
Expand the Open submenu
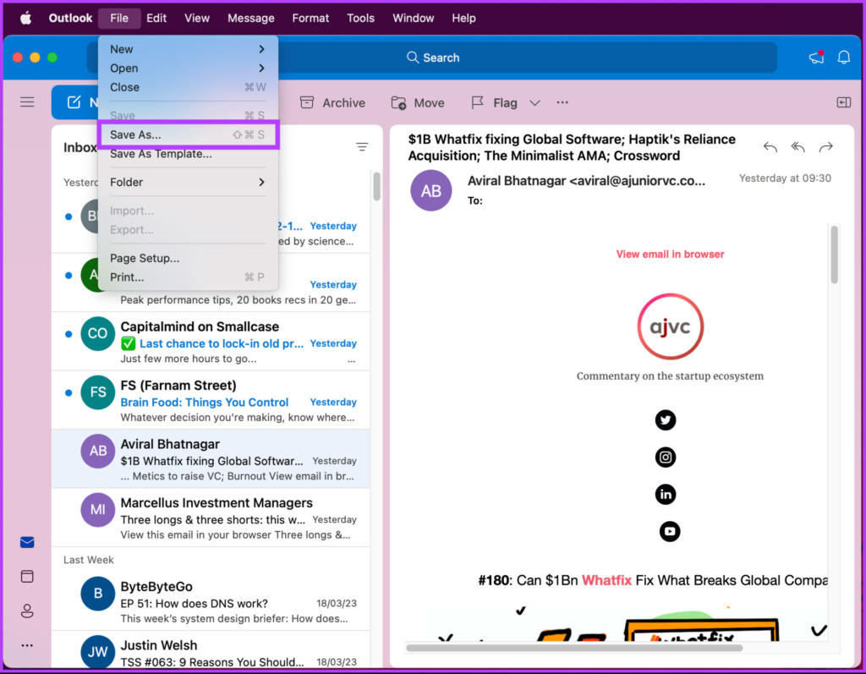tap(187, 68)
